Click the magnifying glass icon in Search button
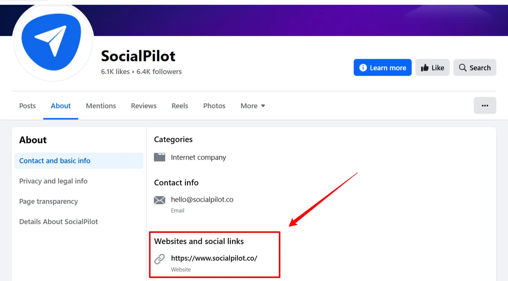This screenshot has width=508, height=281. point(462,67)
